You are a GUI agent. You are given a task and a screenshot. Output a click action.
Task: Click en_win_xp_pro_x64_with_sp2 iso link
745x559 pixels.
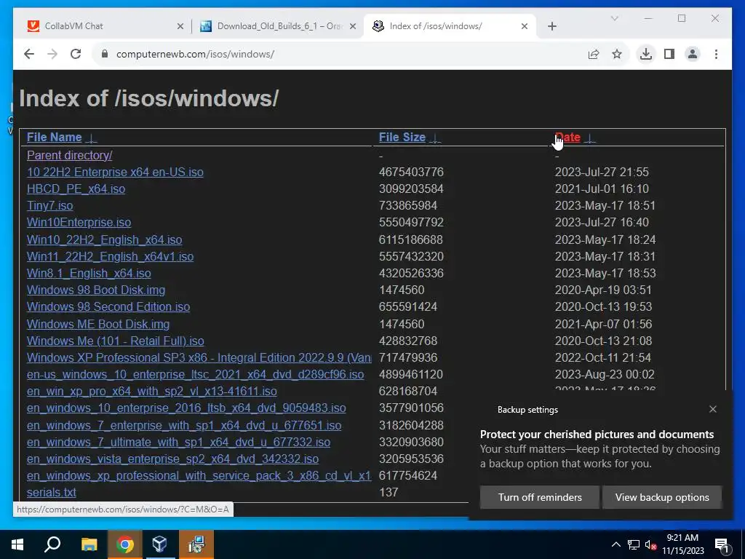click(x=152, y=391)
